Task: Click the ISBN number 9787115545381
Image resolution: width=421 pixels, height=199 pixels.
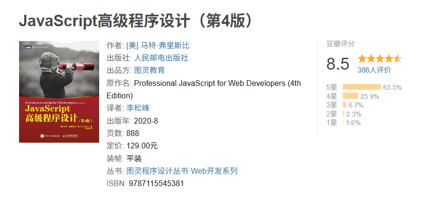Action: click(156, 183)
